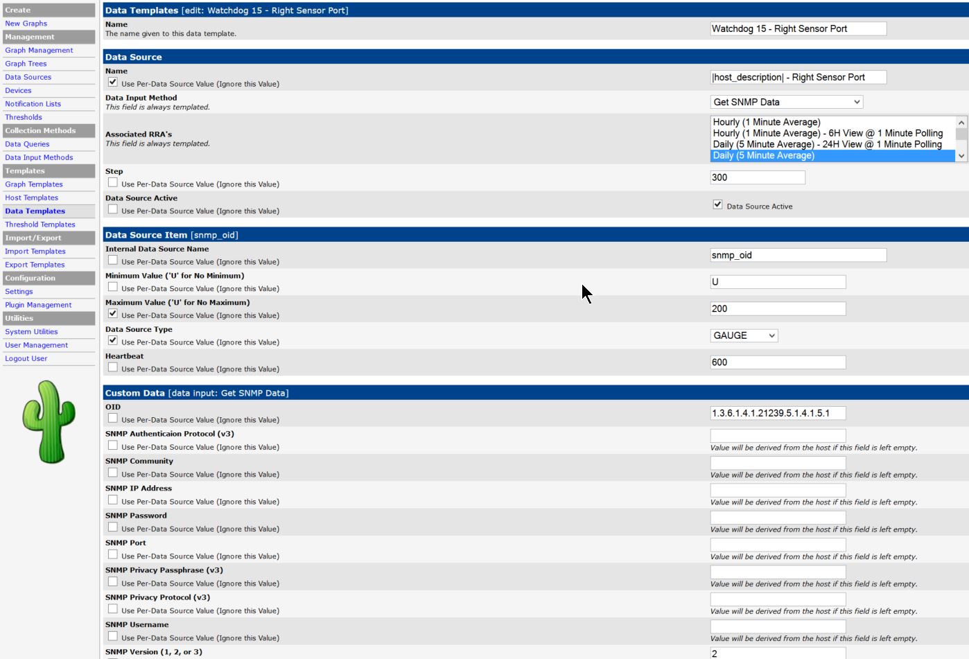Open Export Templates

tap(35, 265)
